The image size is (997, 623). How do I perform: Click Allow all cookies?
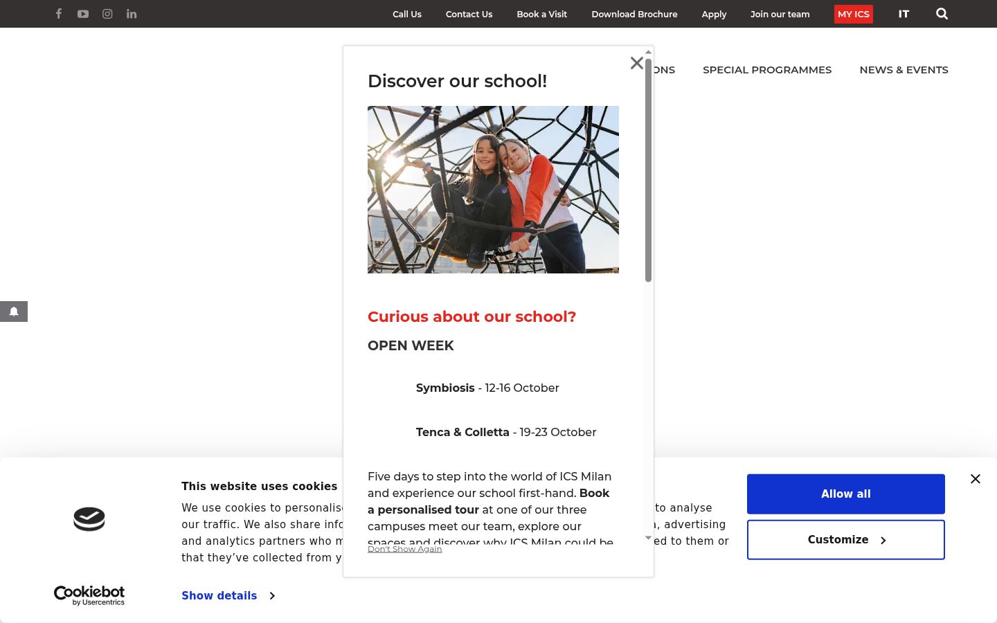(x=846, y=494)
